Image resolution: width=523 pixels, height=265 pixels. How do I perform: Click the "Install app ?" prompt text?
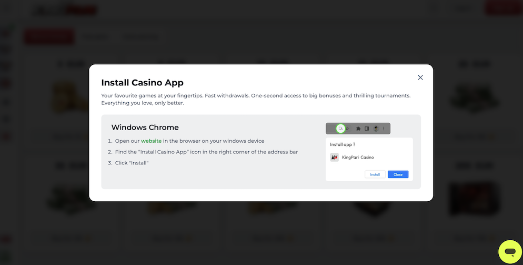[x=343, y=144]
